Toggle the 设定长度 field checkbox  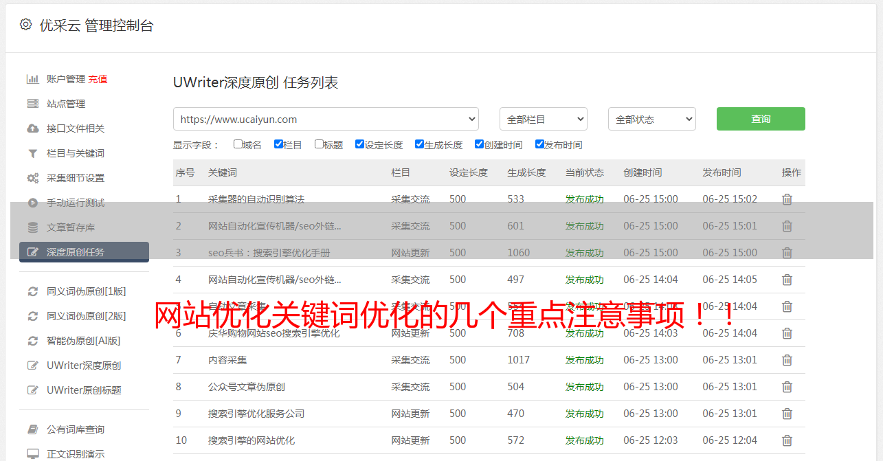(x=359, y=144)
